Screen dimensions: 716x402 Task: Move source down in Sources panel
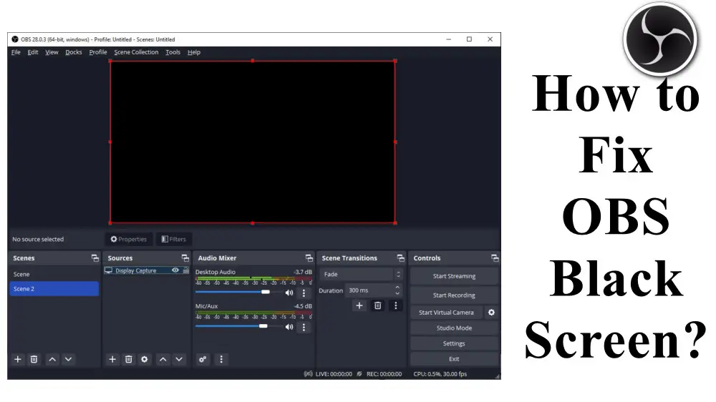tap(179, 360)
